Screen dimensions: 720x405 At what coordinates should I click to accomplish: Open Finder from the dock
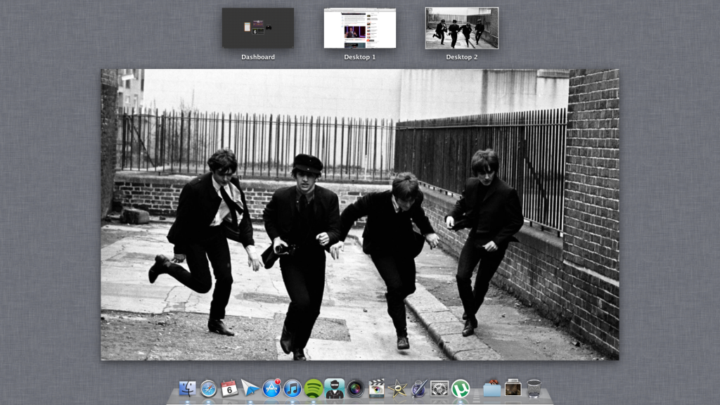click(187, 388)
